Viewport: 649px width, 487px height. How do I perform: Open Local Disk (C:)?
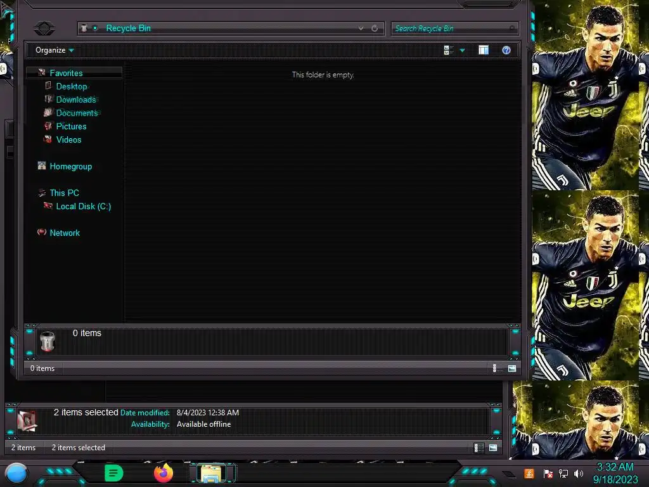(x=84, y=206)
